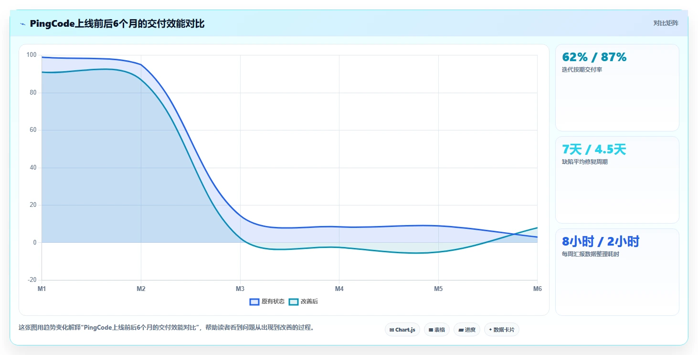This screenshot has width=698, height=355.
Task: Click the 40 y-axis tick label
Action: tap(33, 168)
